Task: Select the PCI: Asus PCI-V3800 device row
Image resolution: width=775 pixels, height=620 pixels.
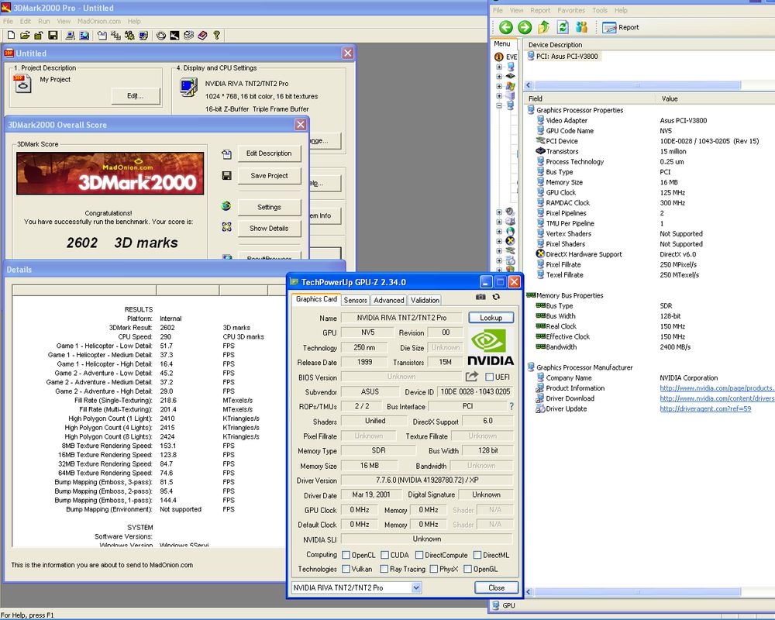Action: click(563, 57)
